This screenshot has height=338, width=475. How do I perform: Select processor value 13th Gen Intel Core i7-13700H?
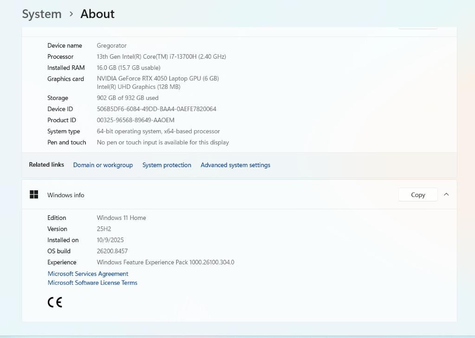tap(161, 56)
